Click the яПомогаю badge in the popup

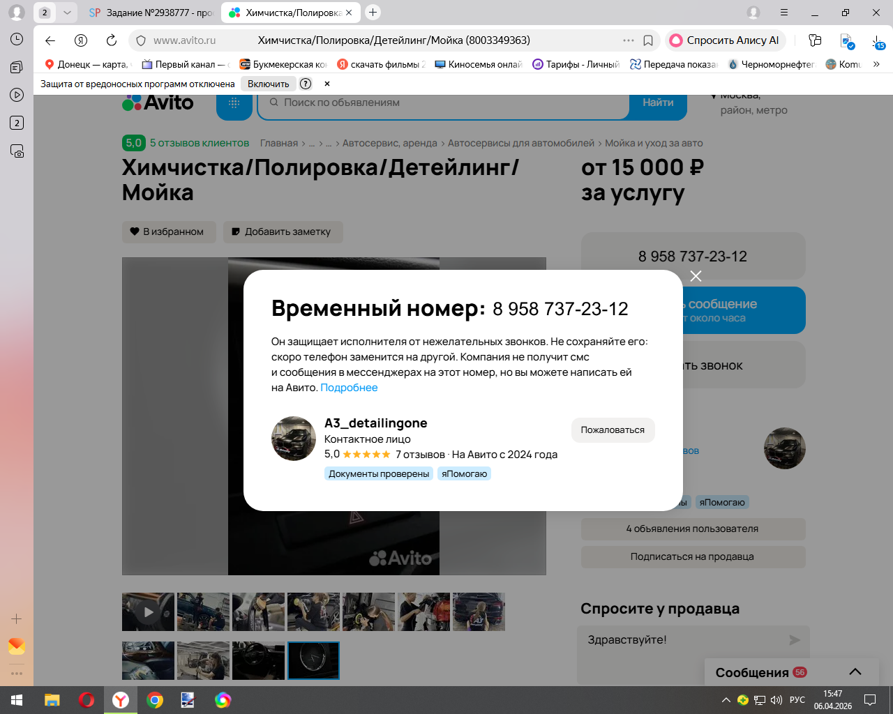[465, 473]
